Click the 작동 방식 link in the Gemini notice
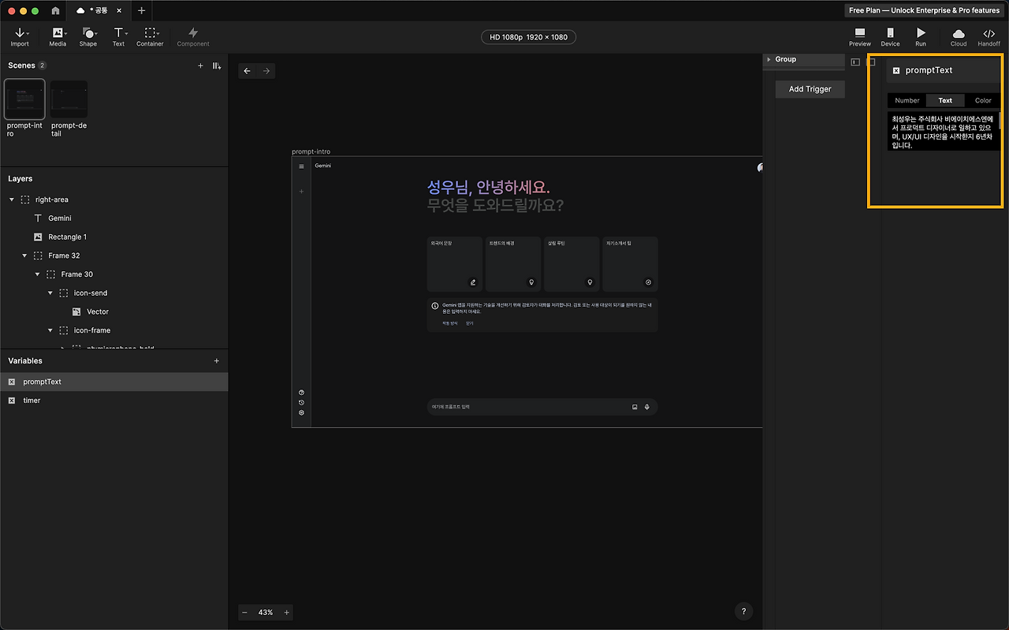This screenshot has width=1009, height=630. 449,323
